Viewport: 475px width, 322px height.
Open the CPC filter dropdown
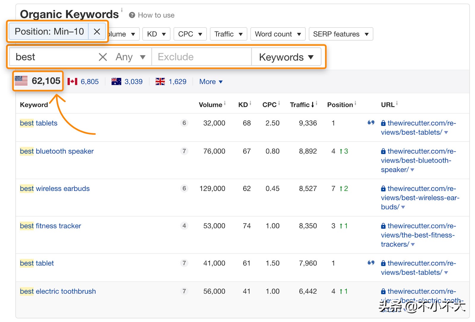(190, 34)
